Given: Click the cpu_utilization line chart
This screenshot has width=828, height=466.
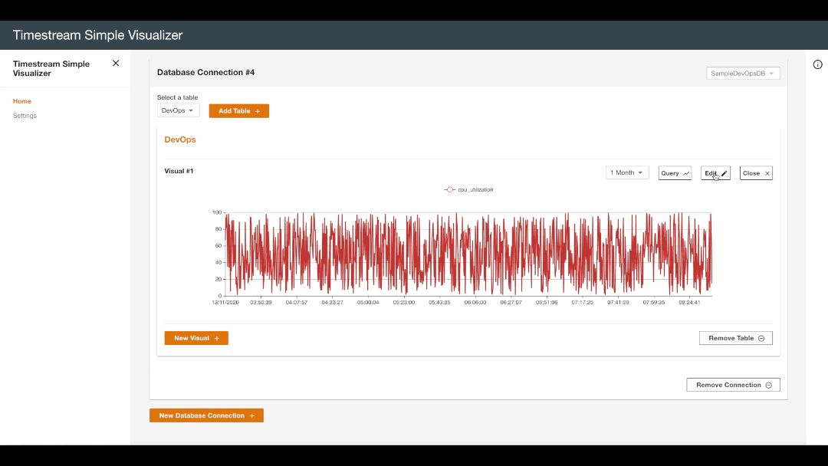Looking at the screenshot, I should [468, 254].
